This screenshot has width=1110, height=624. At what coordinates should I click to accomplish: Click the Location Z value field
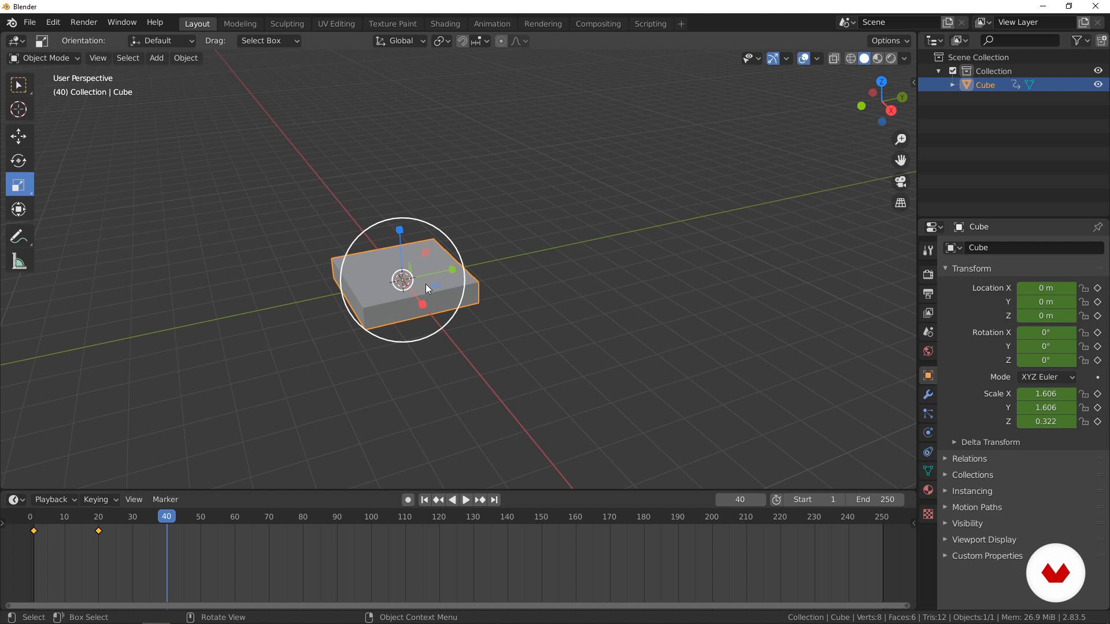click(x=1046, y=315)
